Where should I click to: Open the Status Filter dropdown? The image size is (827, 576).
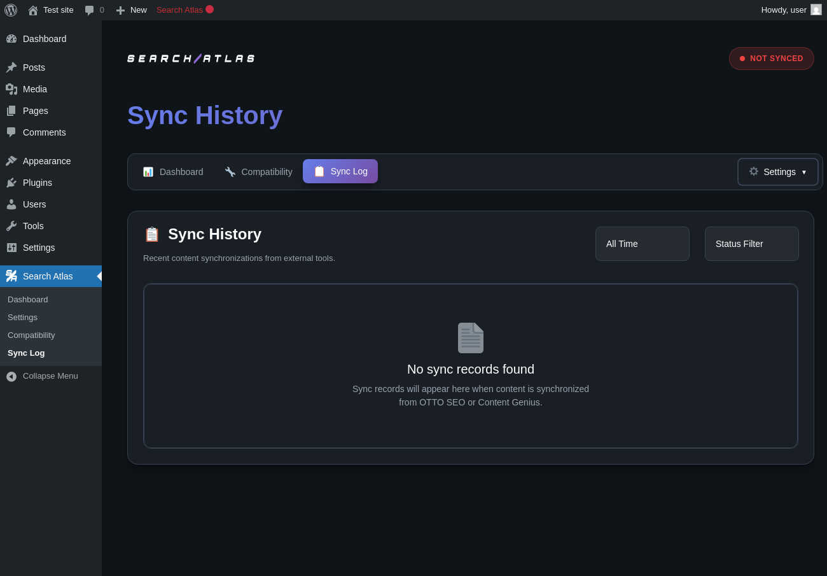click(x=751, y=244)
